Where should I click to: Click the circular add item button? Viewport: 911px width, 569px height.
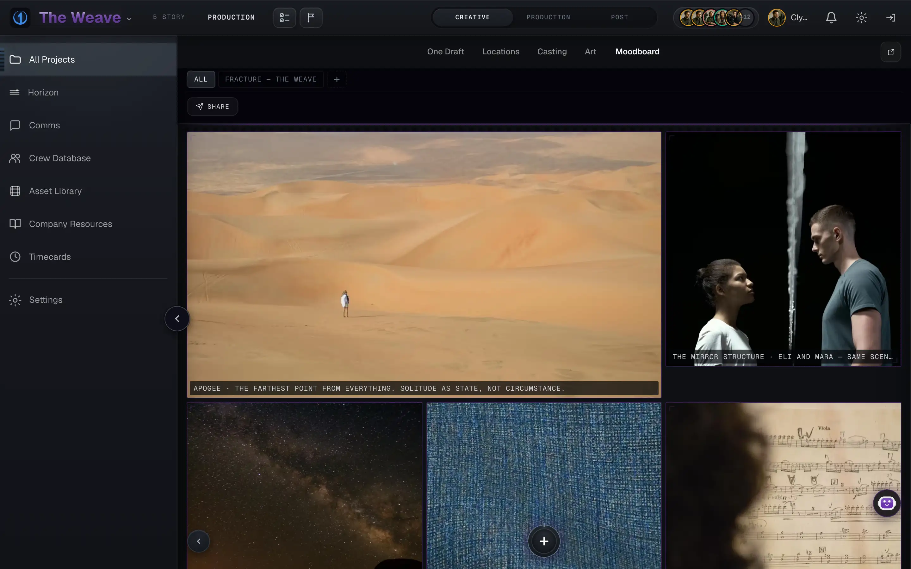544,541
